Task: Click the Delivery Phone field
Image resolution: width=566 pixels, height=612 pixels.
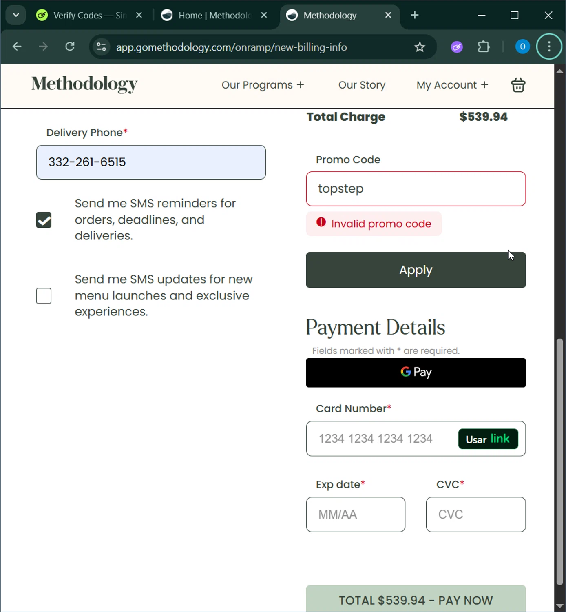Action: [x=151, y=162]
